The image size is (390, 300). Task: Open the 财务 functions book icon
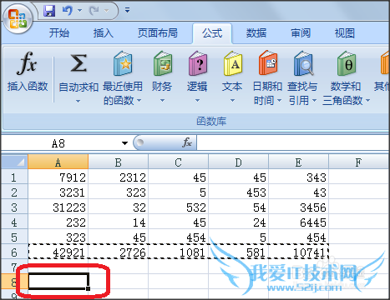(x=163, y=63)
